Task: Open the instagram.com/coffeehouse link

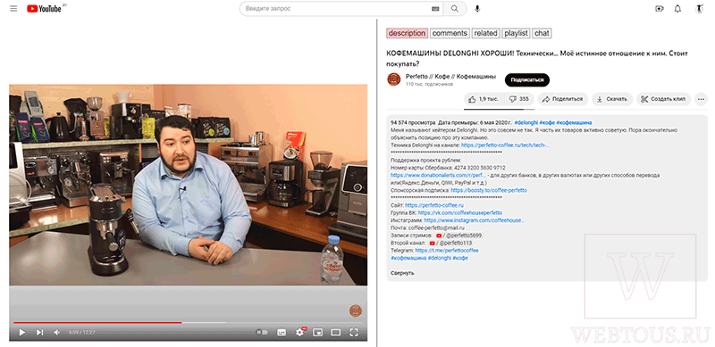Action: click(475, 220)
